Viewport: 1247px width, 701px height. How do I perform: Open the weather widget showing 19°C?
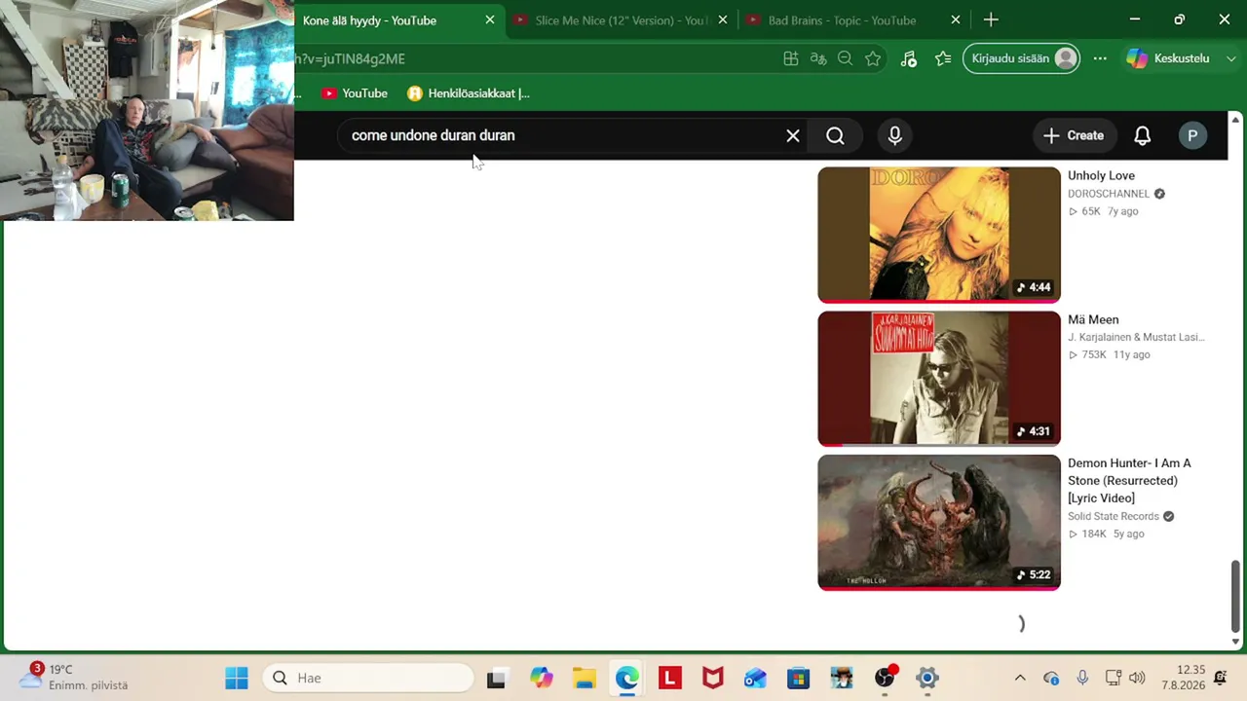click(x=75, y=678)
